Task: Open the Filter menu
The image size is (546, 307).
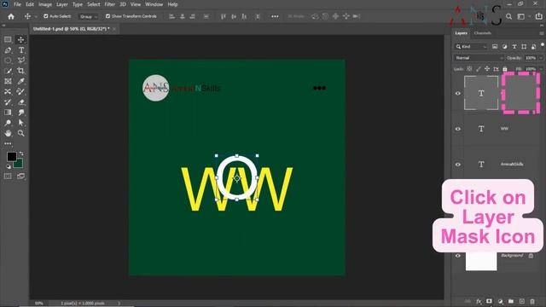Action: coord(110,4)
